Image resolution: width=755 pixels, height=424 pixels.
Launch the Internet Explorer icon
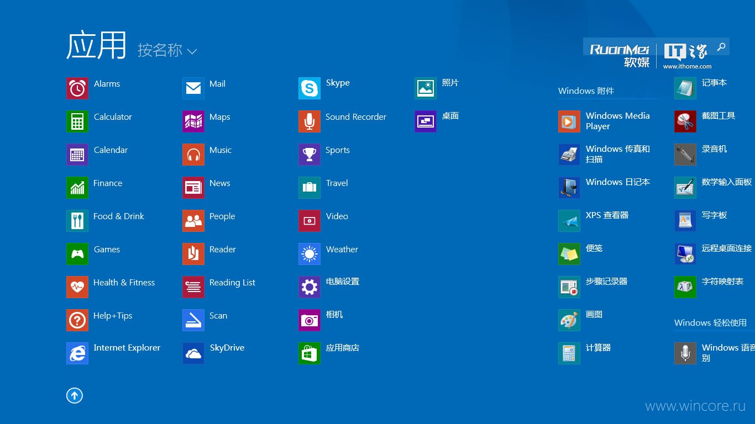pos(77,353)
